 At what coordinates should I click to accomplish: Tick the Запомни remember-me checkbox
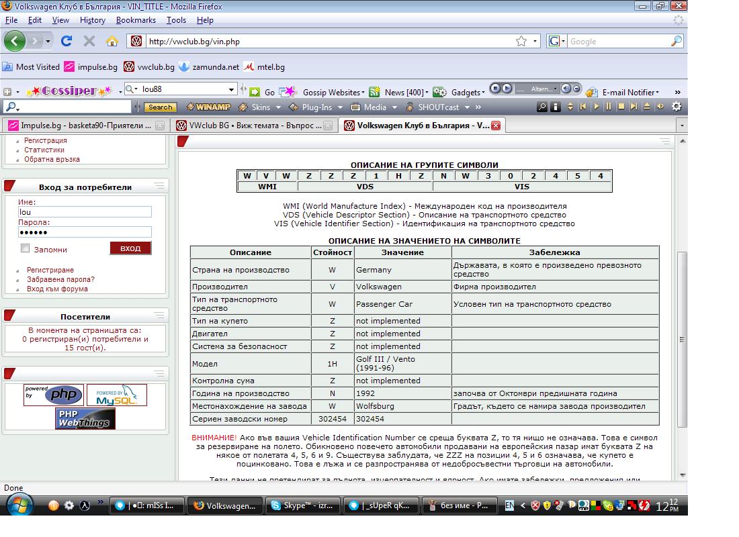(26, 248)
